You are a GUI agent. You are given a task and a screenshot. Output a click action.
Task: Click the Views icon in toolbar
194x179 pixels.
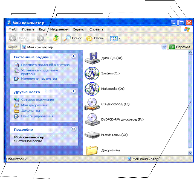coord(114,38)
